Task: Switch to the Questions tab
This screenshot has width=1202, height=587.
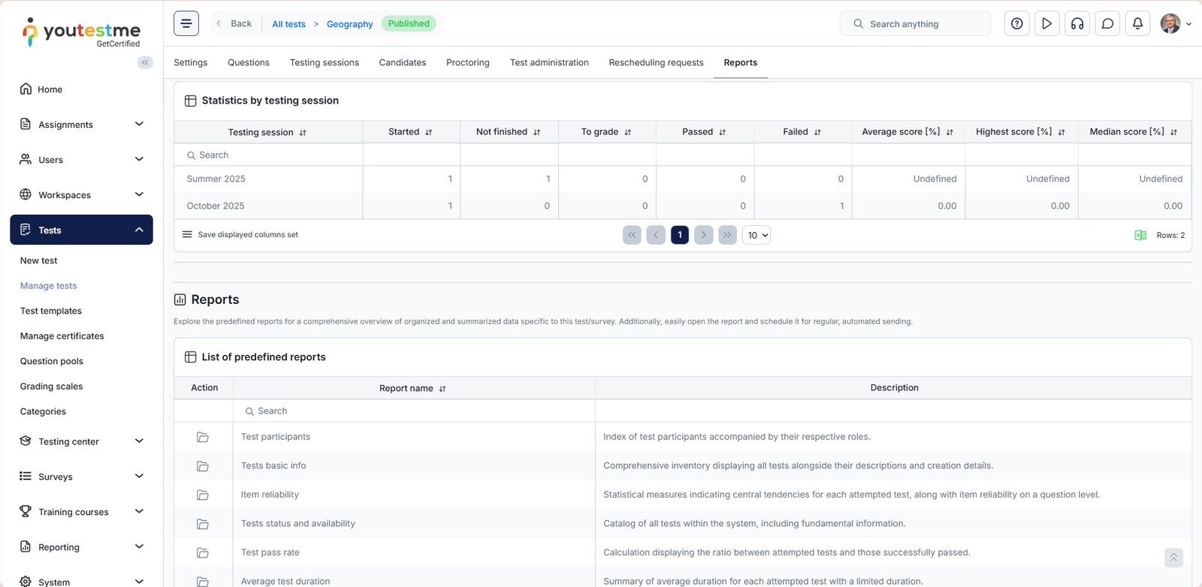Action: pyautogui.click(x=248, y=62)
